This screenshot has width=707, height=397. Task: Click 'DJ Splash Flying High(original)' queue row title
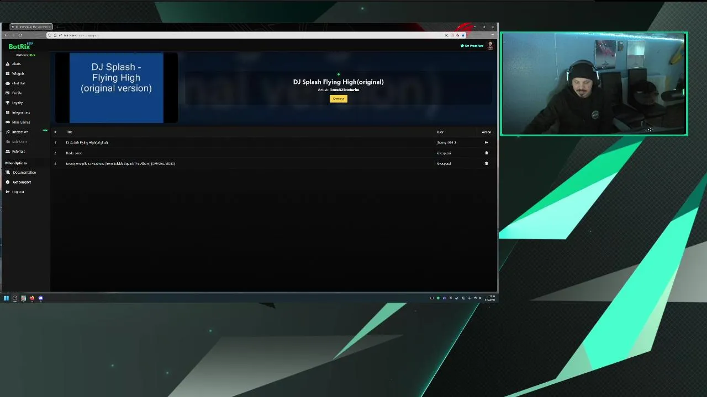click(87, 143)
